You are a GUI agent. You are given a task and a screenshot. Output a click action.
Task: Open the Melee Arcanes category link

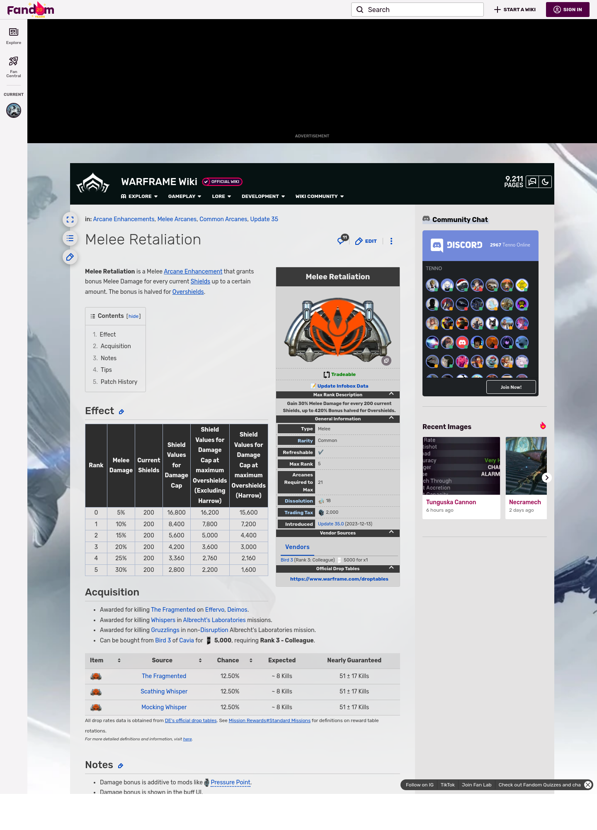[x=177, y=219]
